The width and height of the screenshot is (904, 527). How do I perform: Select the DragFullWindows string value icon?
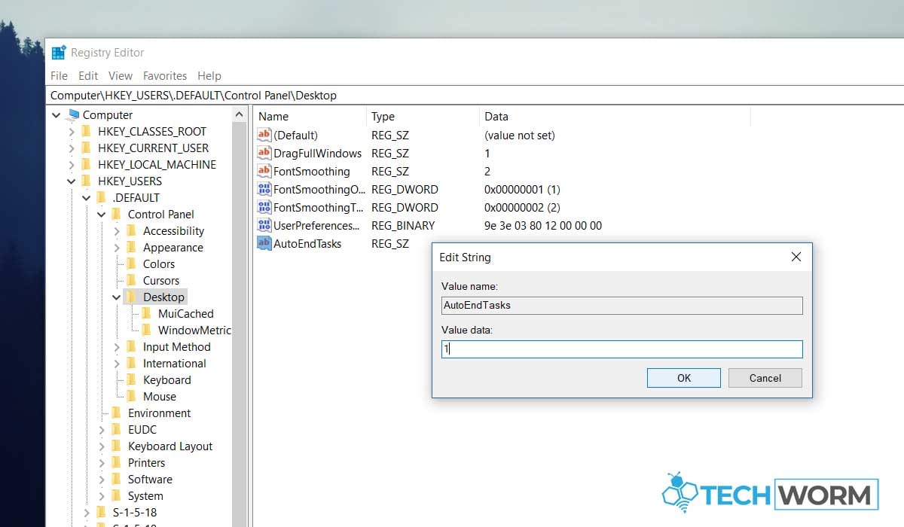264,154
